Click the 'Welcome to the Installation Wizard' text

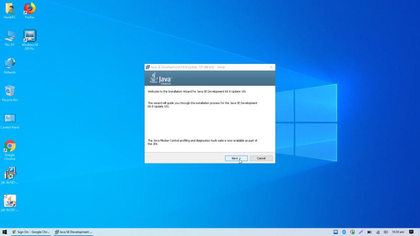tap(197, 92)
